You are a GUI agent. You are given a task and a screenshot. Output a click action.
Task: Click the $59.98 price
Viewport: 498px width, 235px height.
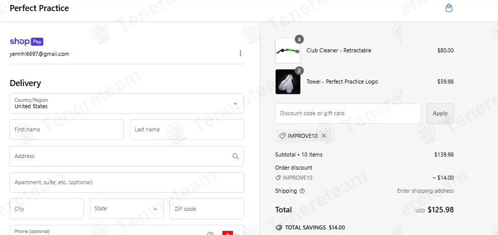[x=445, y=82]
